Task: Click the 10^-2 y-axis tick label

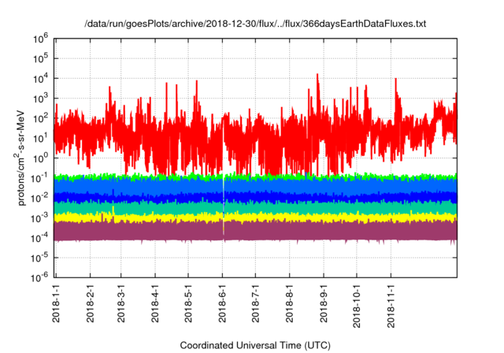Action: (39, 198)
